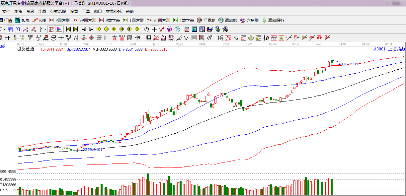Open the 公式选股 menu

point(58,11)
